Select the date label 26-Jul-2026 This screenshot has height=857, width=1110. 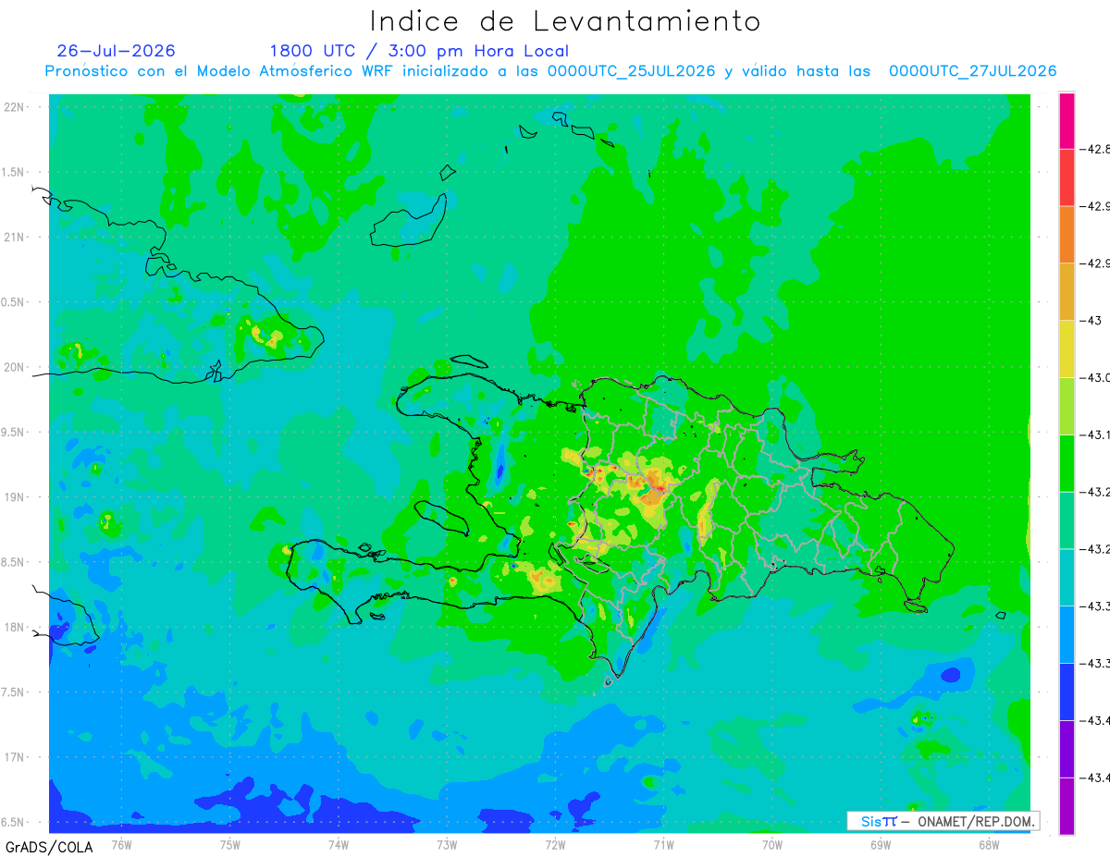116,51
